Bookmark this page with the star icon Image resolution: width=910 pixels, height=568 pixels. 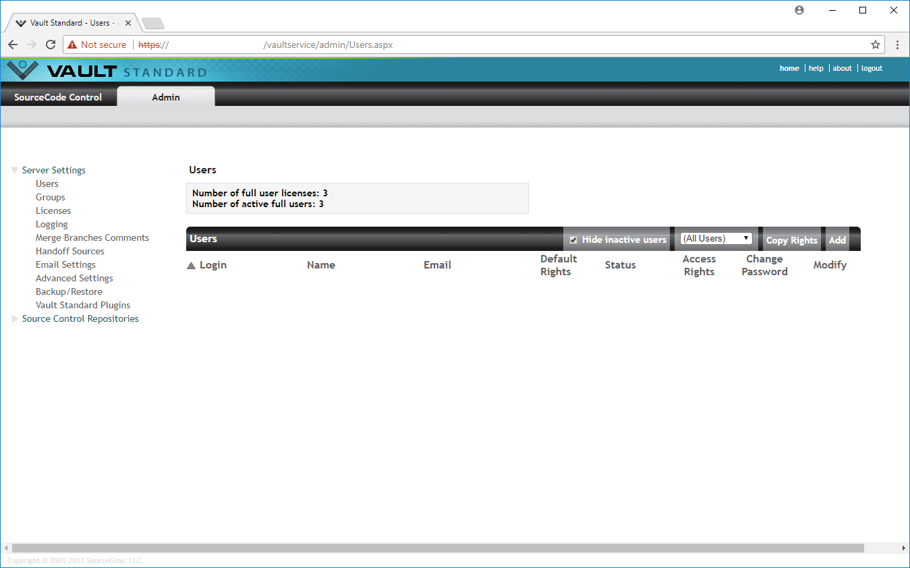[876, 45]
